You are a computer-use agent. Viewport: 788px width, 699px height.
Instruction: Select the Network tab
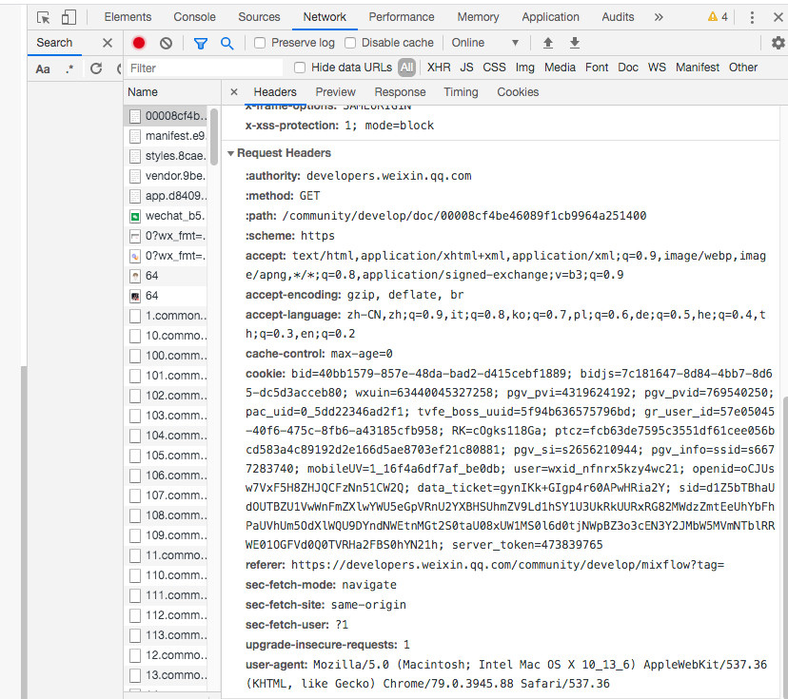point(325,17)
